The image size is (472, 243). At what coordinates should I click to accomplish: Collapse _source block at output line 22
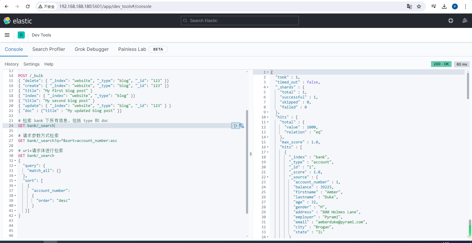click(268, 177)
